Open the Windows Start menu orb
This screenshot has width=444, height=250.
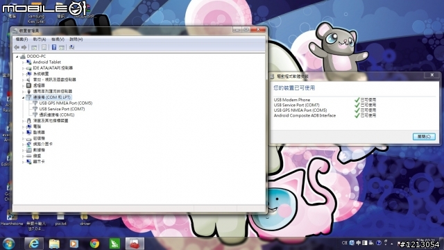(9, 244)
